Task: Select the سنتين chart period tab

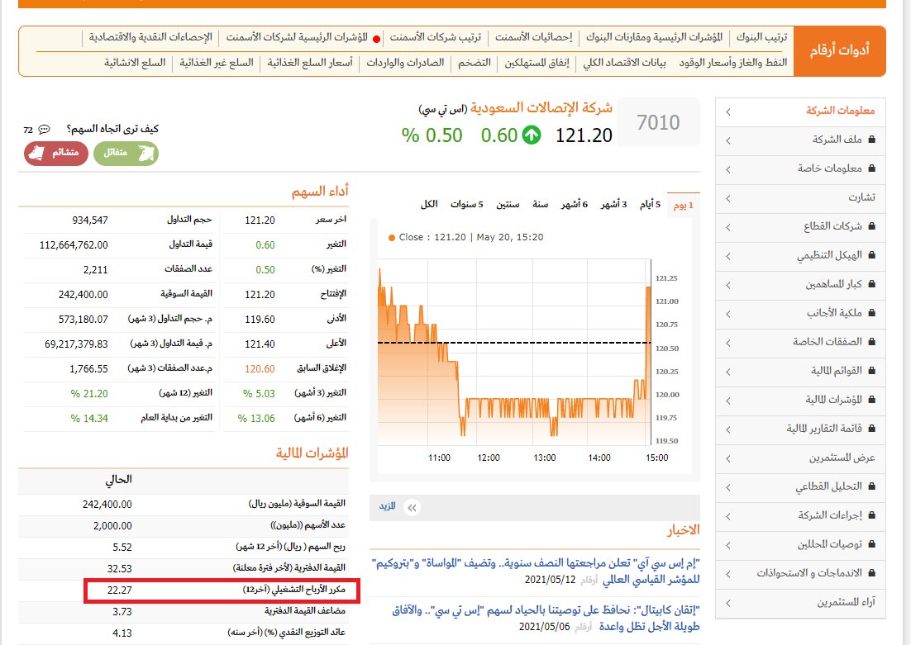Action: click(x=508, y=204)
